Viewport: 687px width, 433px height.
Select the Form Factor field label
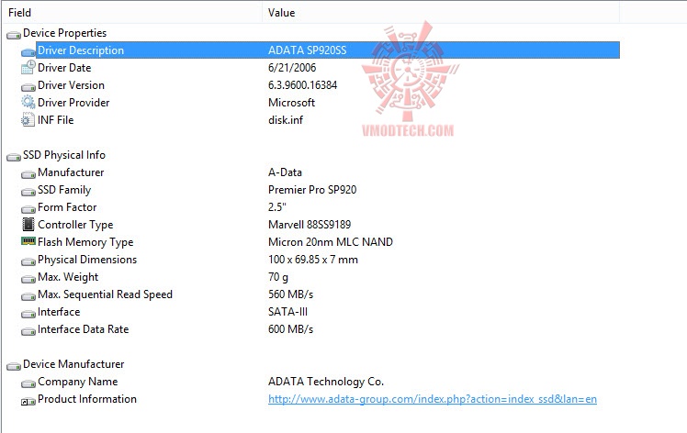(67, 207)
